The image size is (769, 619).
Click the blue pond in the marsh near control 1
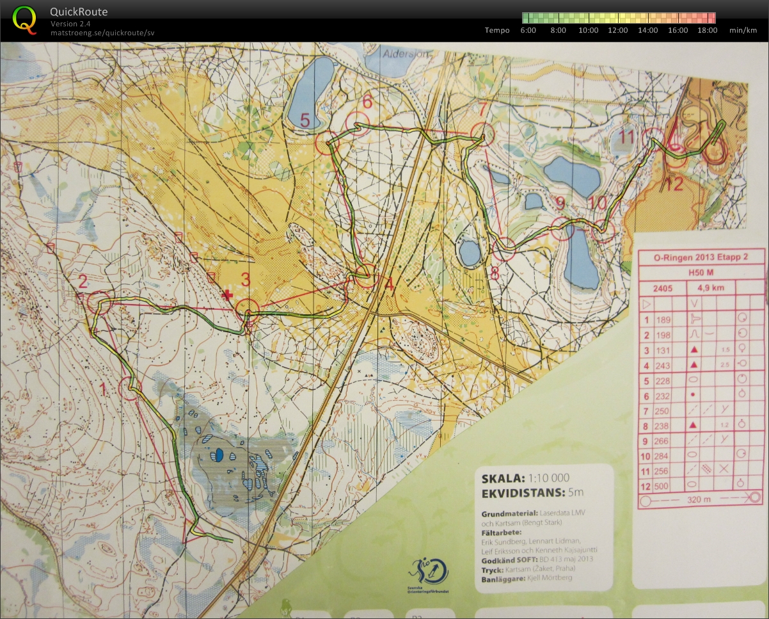219,454
